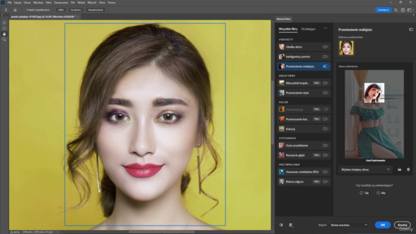Select the Zoom magnifier tool
Image resolution: width=416 pixels, height=234 pixels.
4,40
